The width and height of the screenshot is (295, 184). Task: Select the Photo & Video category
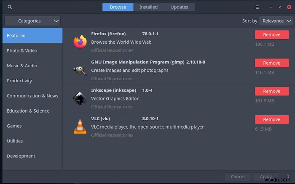(32, 51)
